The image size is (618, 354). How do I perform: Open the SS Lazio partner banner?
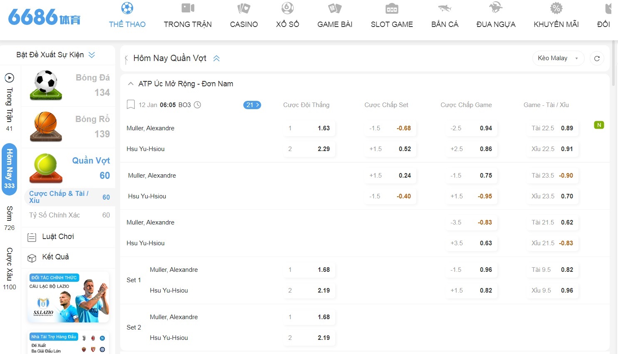point(69,297)
